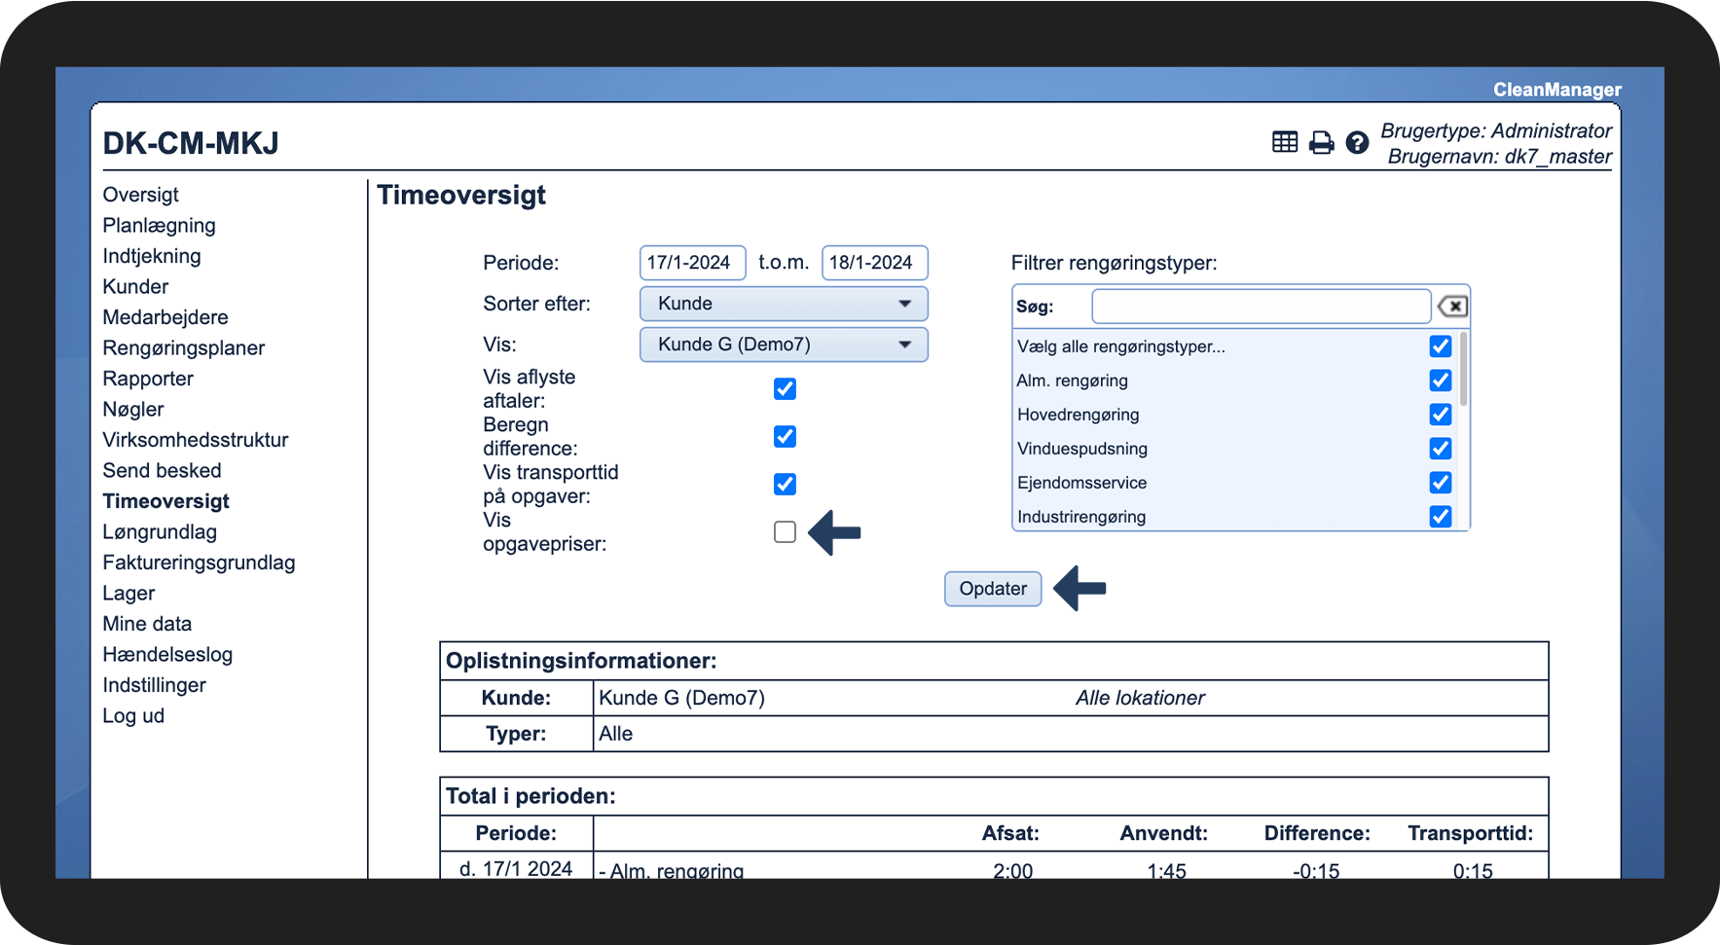Uncheck Beregn difference checkbox
Viewport: 1720px width, 945px height.
[x=785, y=437]
